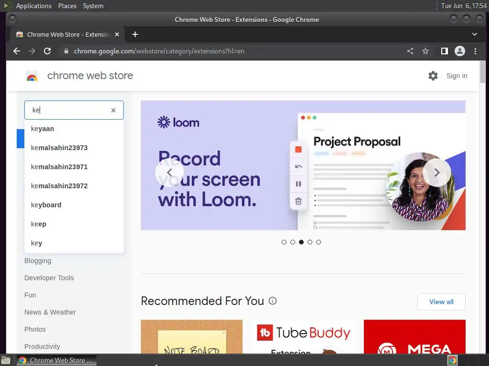The image size is (489, 366).
Task: Click the clock showing Tue Jun 6, 17:54
Action: coord(464,6)
